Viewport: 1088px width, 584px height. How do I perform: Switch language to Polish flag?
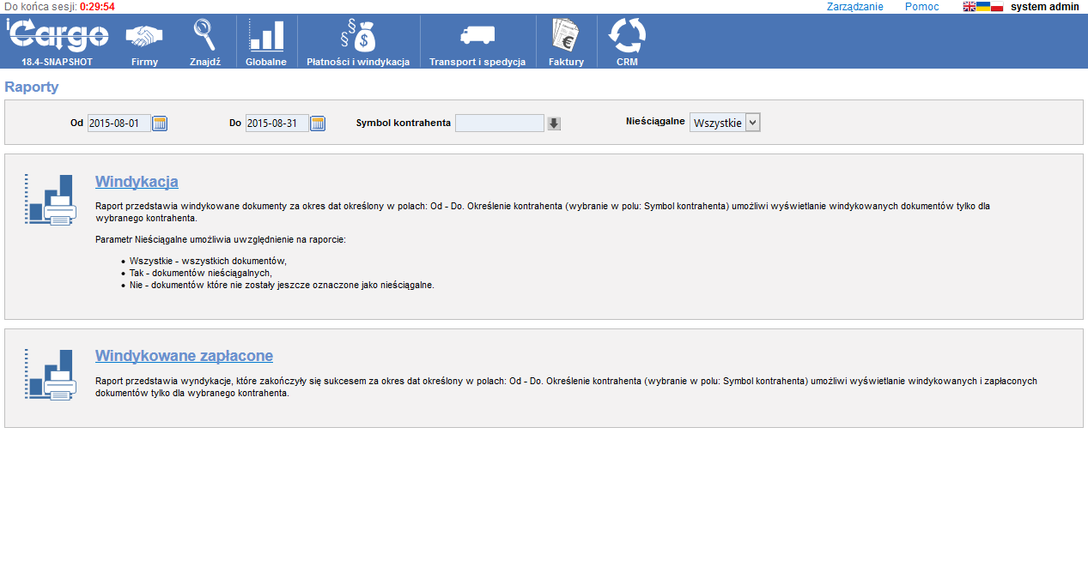[x=997, y=6]
